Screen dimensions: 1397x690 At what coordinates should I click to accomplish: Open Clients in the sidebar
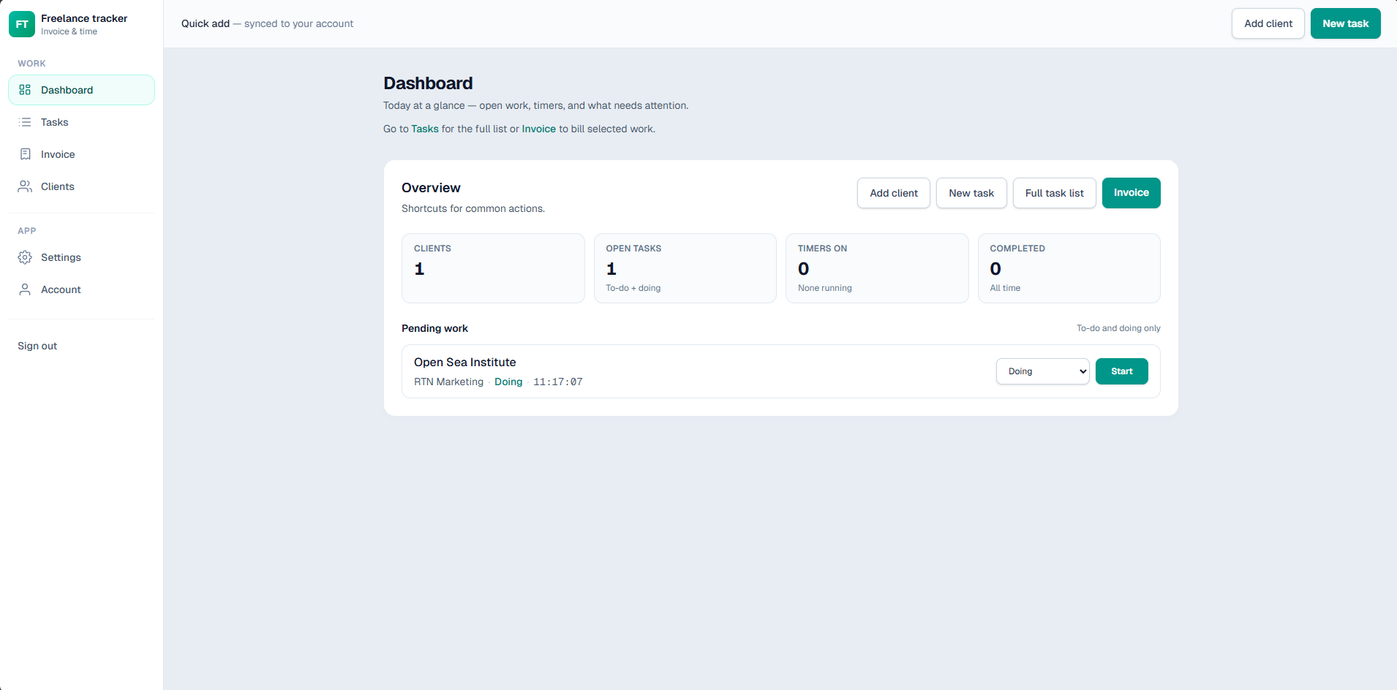(81, 186)
